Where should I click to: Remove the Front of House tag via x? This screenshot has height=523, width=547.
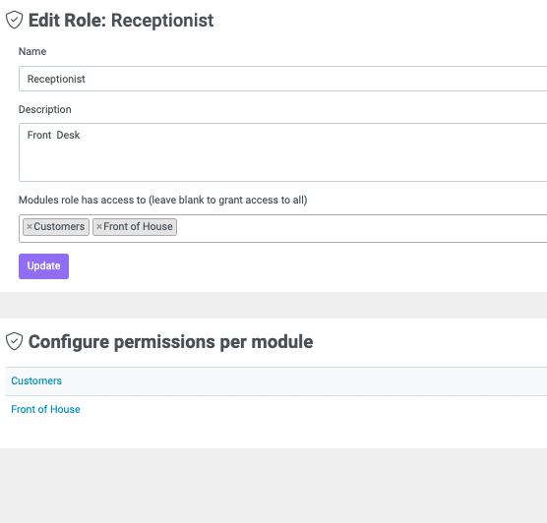coord(99,227)
